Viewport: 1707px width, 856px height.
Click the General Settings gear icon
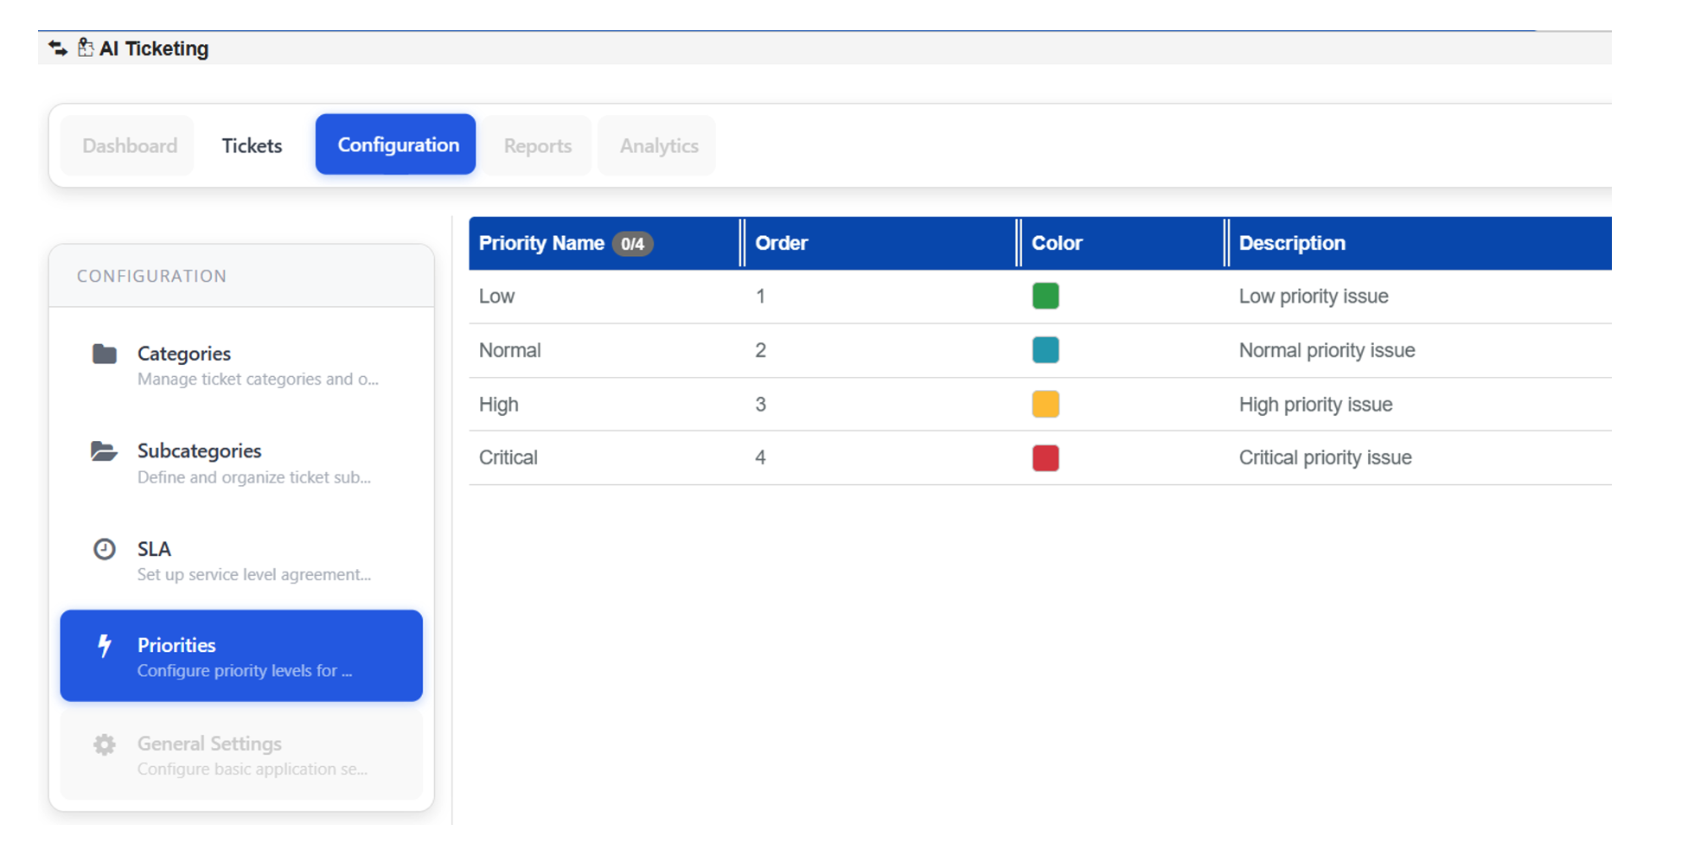(x=105, y=744)
